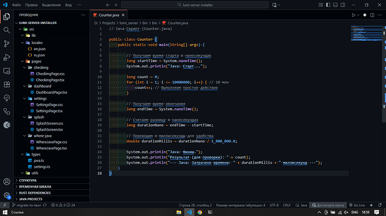
Task: Open settings.ts file in types
Action: (42, 167)
